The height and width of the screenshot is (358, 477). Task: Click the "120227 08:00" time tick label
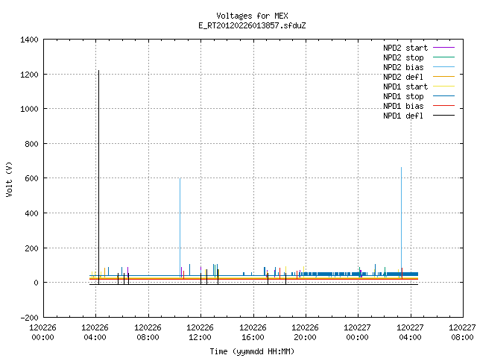tap(462, 333)
